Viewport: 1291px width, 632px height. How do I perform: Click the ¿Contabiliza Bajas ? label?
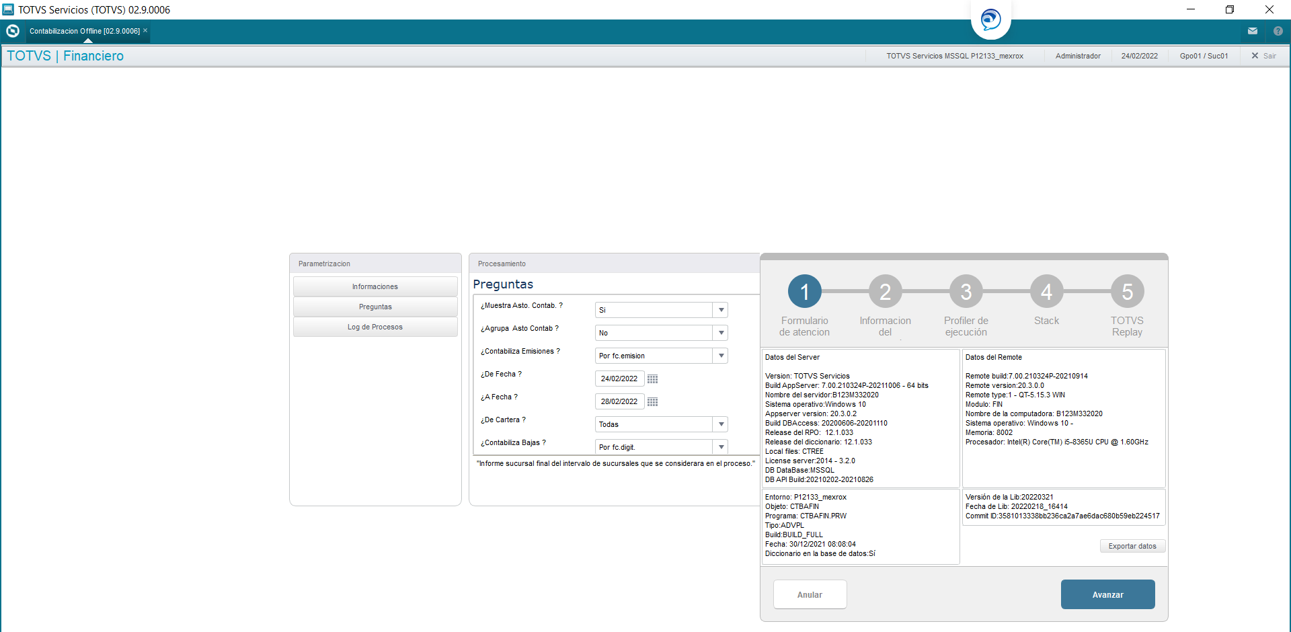(513, 442)
